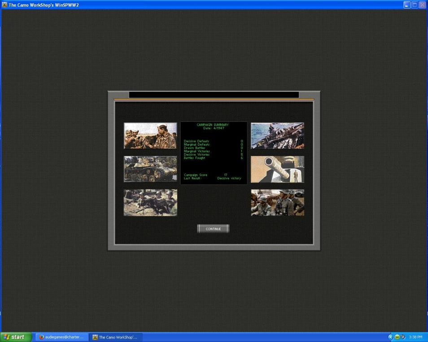The width and height of the screenshot is (428, 342).
Task: Click the 3:38 PM taskbar clock
Action: coord(415,337)
